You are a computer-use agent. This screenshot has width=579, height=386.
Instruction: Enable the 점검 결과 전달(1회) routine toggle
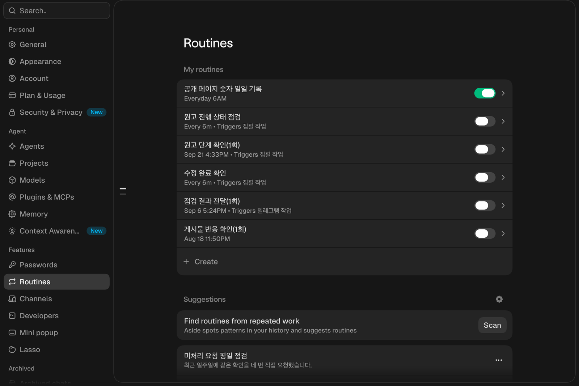(485, 205)
